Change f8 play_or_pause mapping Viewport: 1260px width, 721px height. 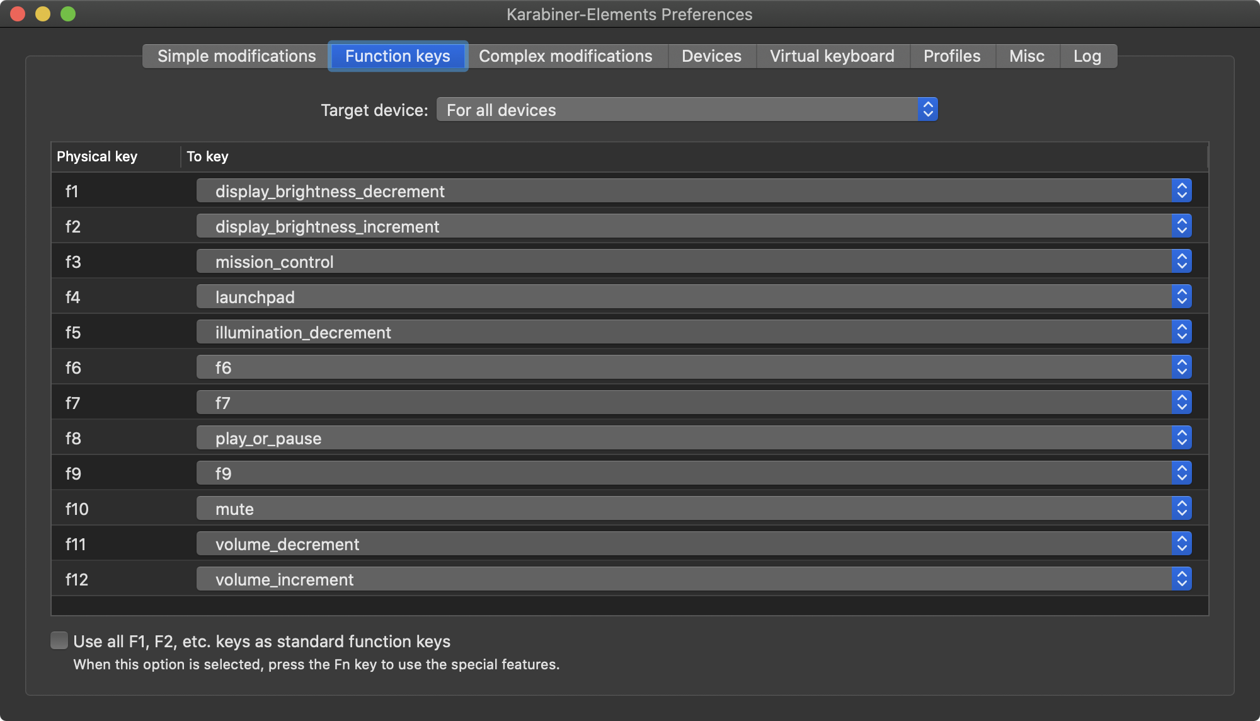click(x=694, y=438)
